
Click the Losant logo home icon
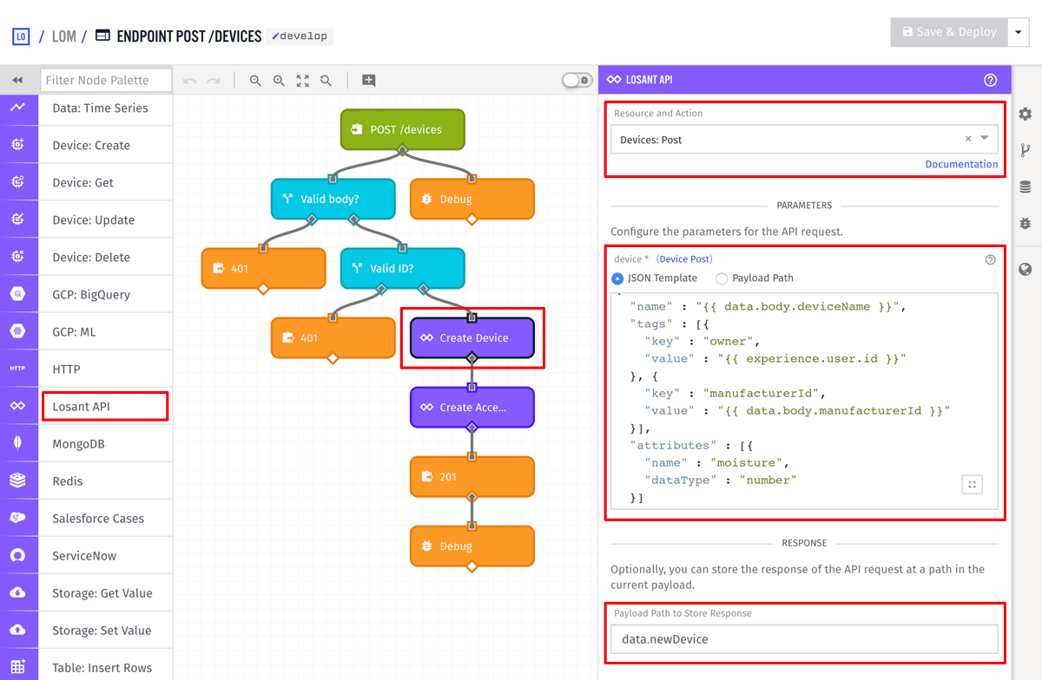(21, 36)
